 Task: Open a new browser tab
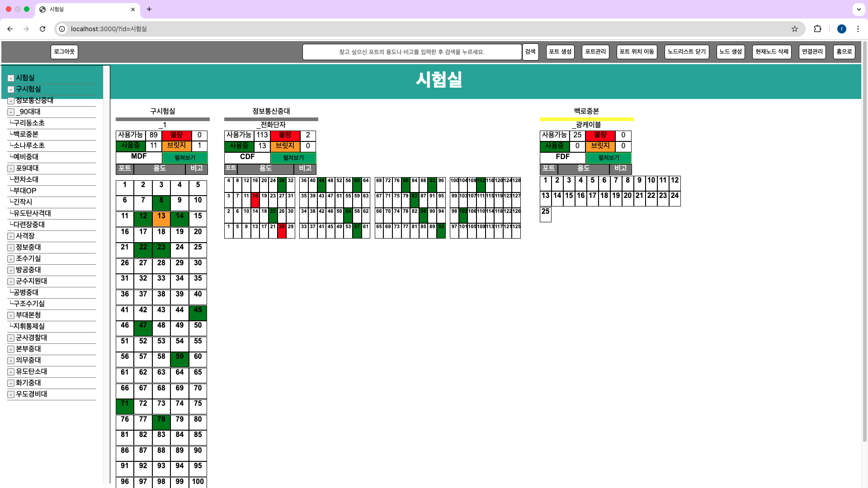[x=149, y=9]
